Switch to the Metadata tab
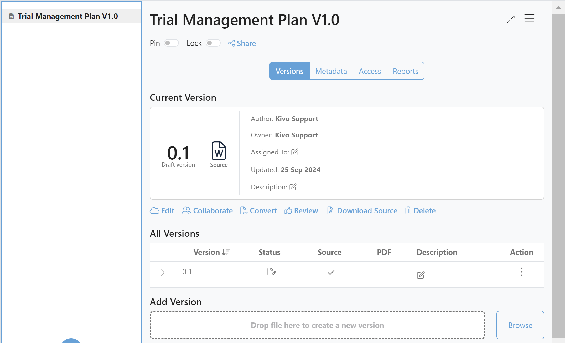 tap(331, 71)
